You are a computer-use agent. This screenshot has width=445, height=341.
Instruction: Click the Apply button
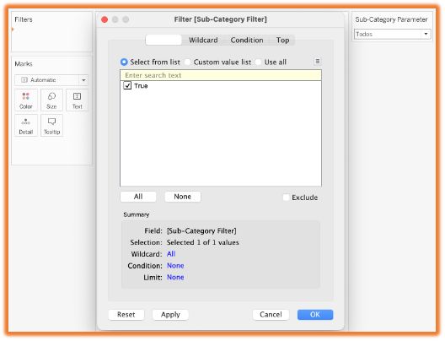click(x=170, y=315)
